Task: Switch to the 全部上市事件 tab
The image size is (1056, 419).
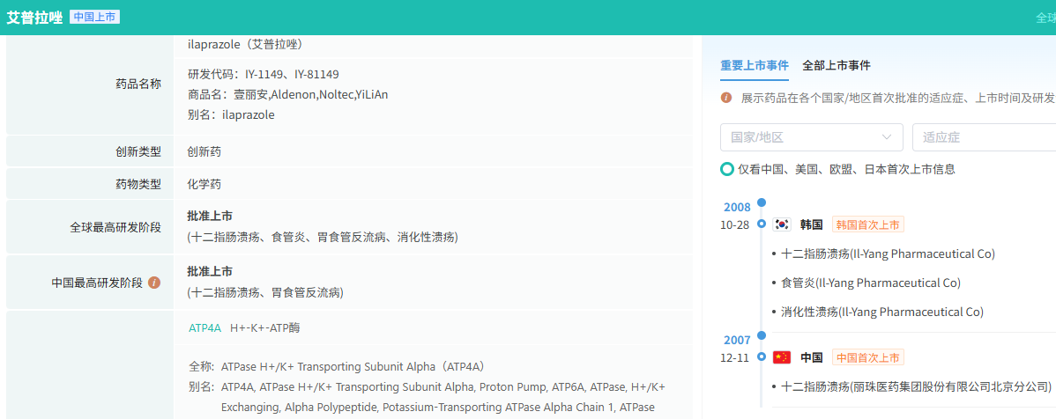Action: pyautogui.click(x=836, y=65)
